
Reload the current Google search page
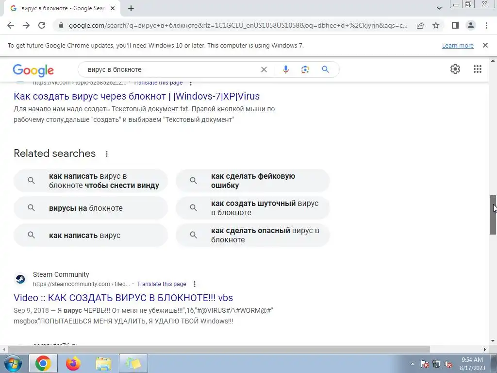click(x=42, y=25)
